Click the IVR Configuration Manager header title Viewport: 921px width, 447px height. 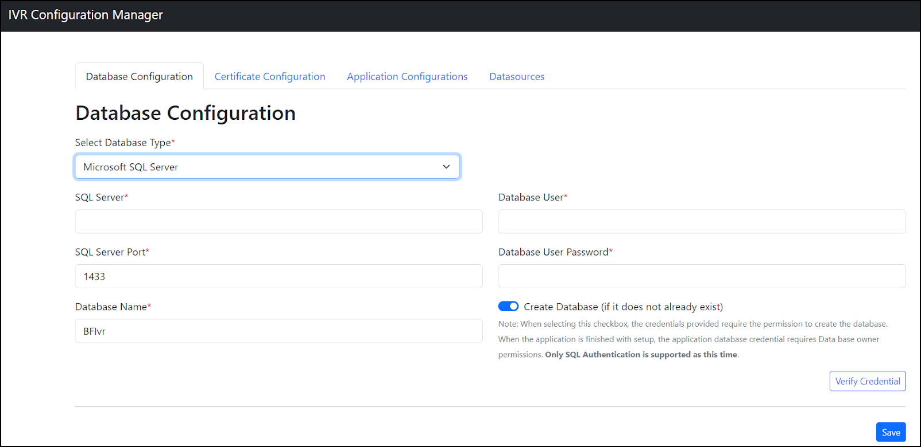coord(86,15)
